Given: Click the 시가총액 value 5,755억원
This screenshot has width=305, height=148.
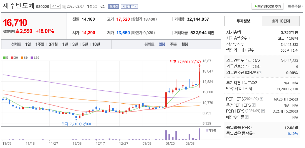Looking at the screenshot, I should (x=289, y=32).
